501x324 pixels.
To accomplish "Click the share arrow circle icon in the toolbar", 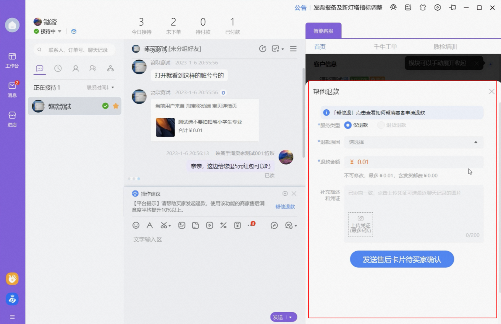I will [274, 225].
